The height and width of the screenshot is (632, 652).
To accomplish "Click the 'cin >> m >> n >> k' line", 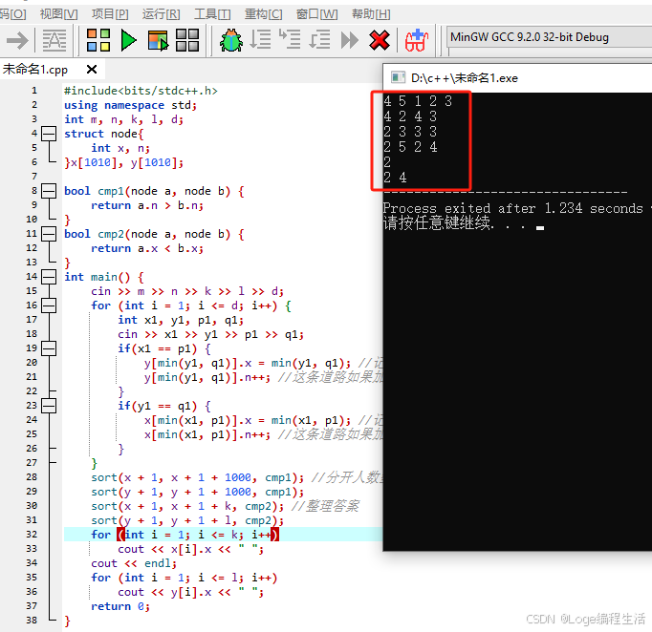I will pos(187,291).
